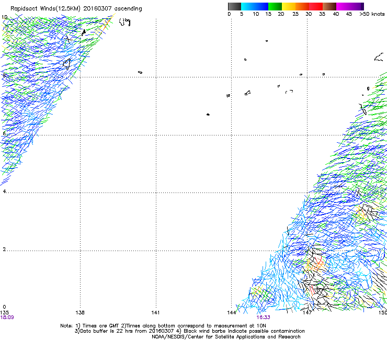Click the green 15-20 knots legend segment
Image resolution: width=387 pixels, height=340 pixels.
275,6
